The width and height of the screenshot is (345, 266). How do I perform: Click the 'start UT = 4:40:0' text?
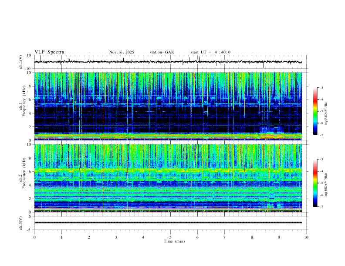pos(210,52)
